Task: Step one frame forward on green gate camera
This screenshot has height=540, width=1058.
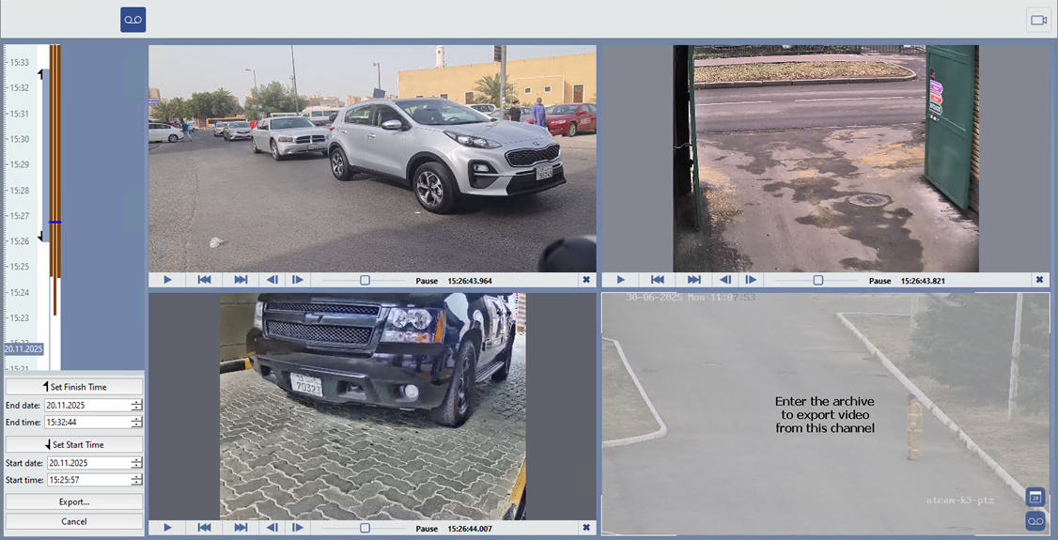Action: tap(751, 280)
